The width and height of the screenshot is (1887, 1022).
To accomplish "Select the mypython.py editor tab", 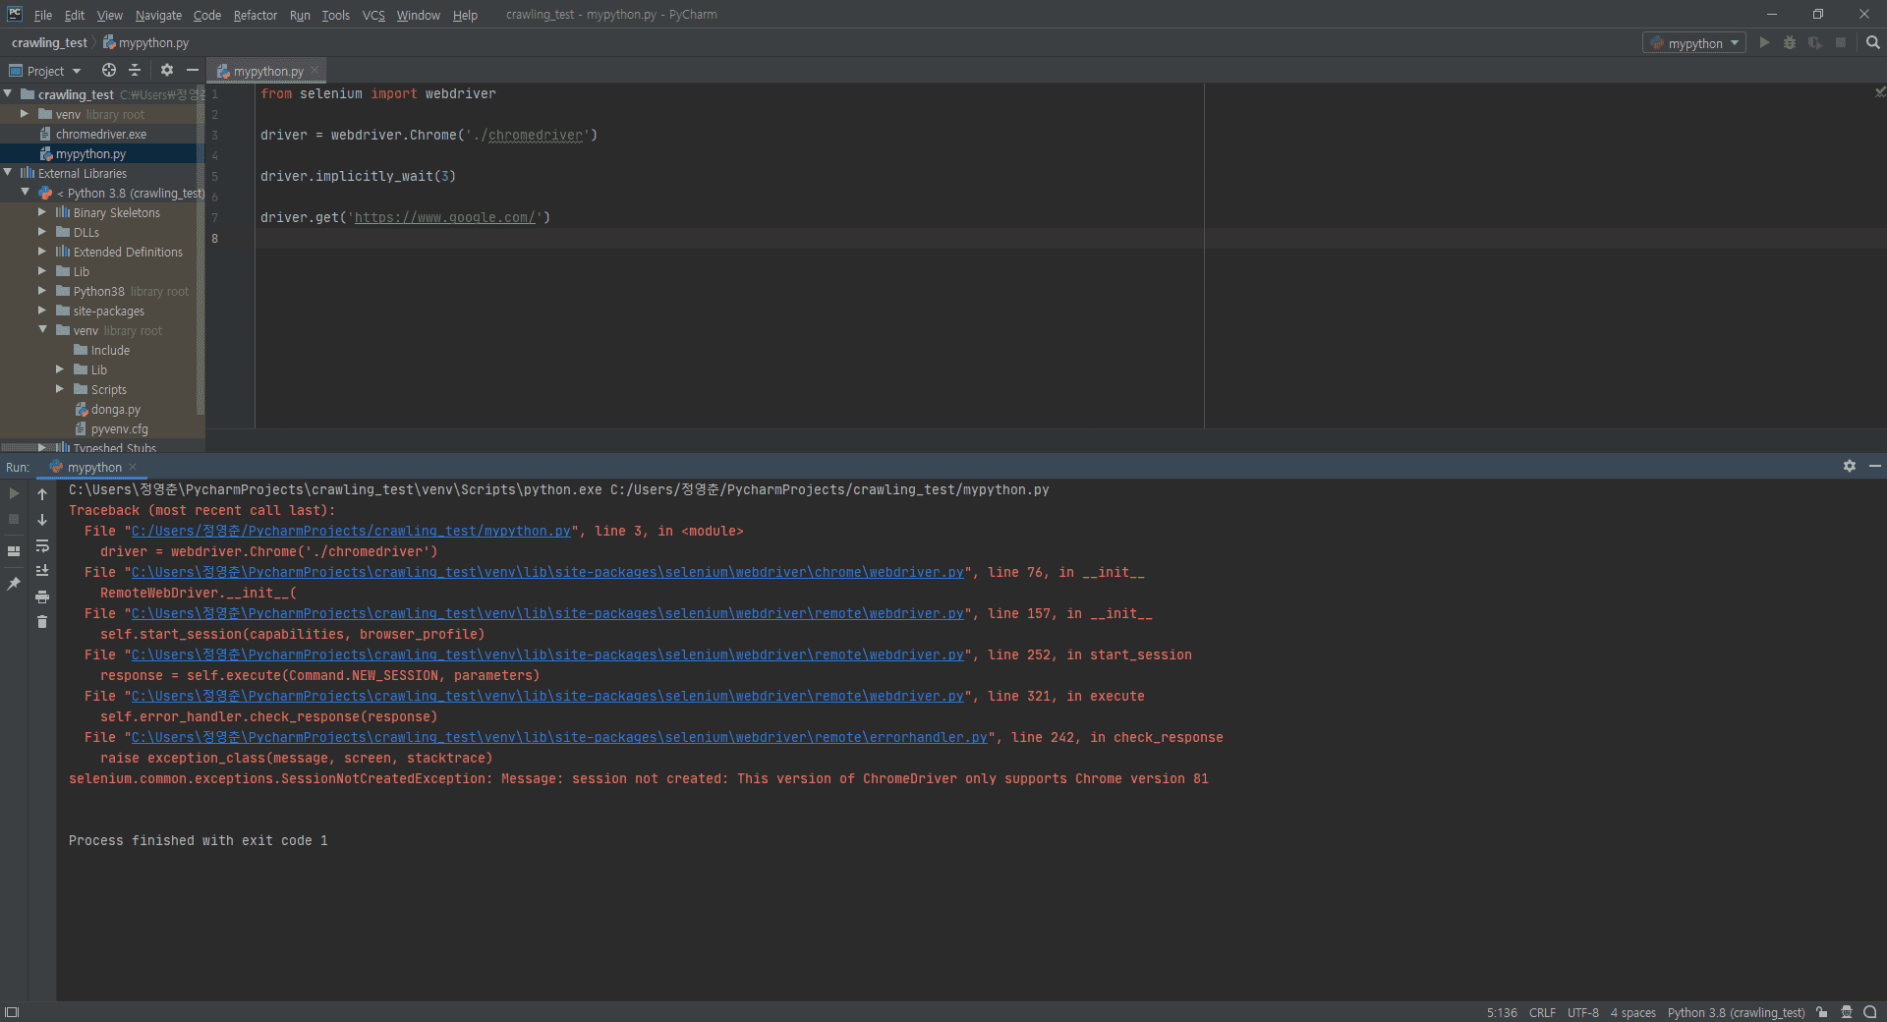I will pyautogui.click(x=267, y=71).
